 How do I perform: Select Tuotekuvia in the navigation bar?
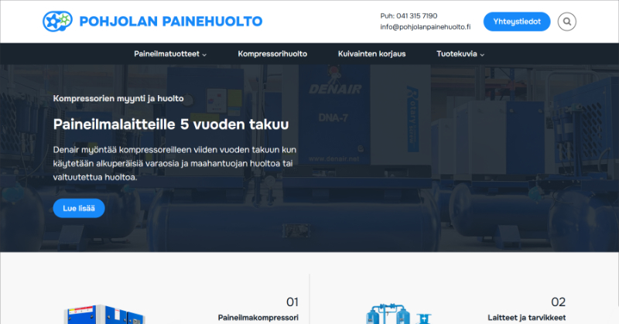456,54
